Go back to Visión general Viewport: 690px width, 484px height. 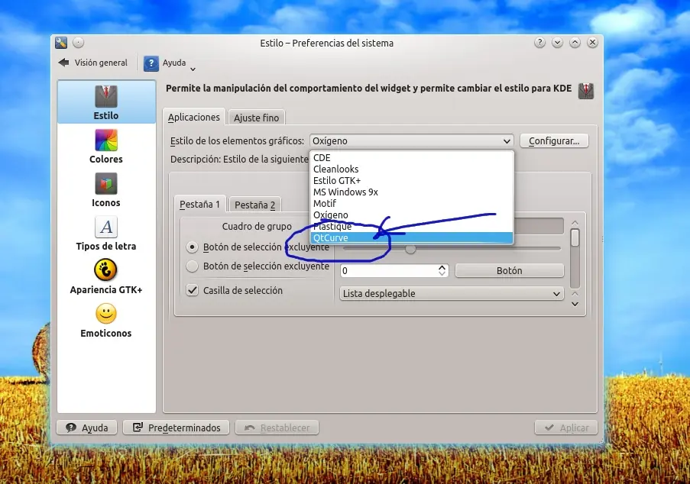93,63
